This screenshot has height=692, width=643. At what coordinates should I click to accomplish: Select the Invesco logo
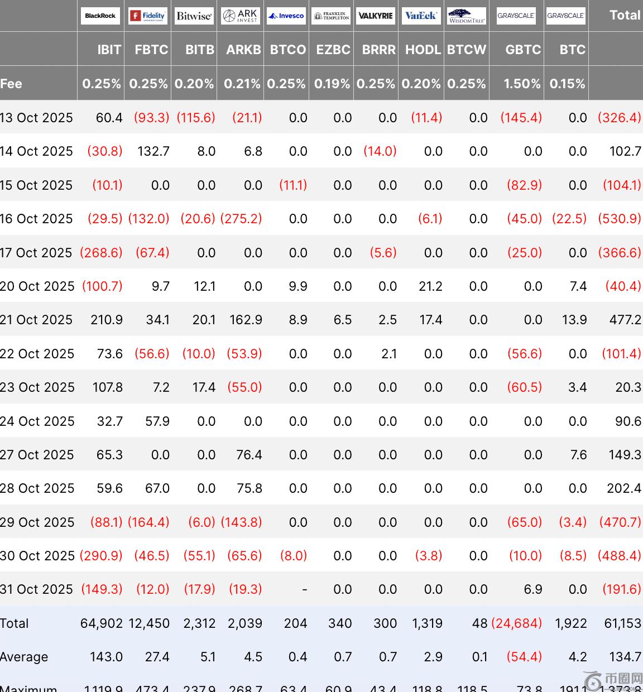click(286, 16)
